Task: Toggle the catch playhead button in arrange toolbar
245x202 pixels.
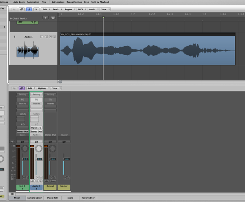Action: pyautogui.click(x=29, y=9)
